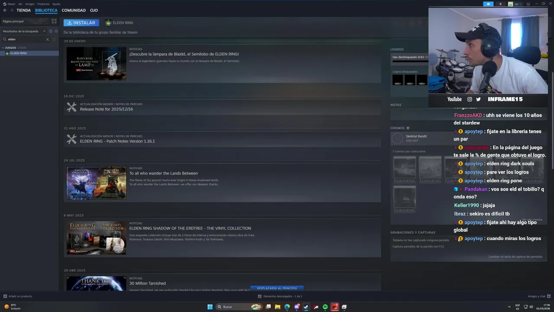Click Steam announcements megaphone icon
The image size is (554, 312).
pyautogui.click(x=488, y=4)
